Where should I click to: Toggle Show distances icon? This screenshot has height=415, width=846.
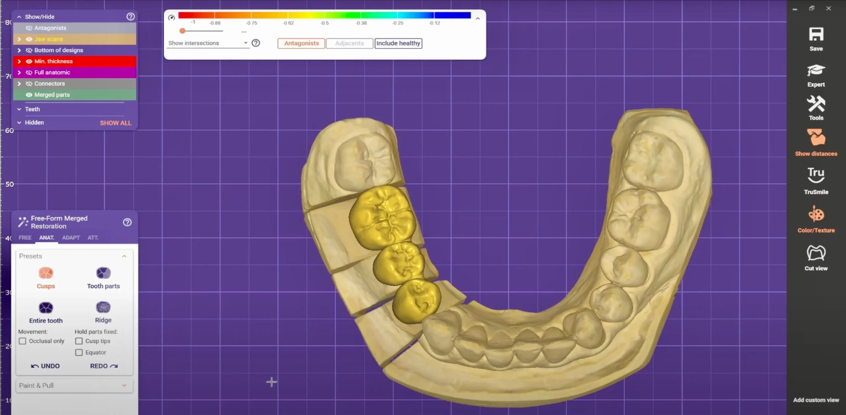tap(816, 137)
